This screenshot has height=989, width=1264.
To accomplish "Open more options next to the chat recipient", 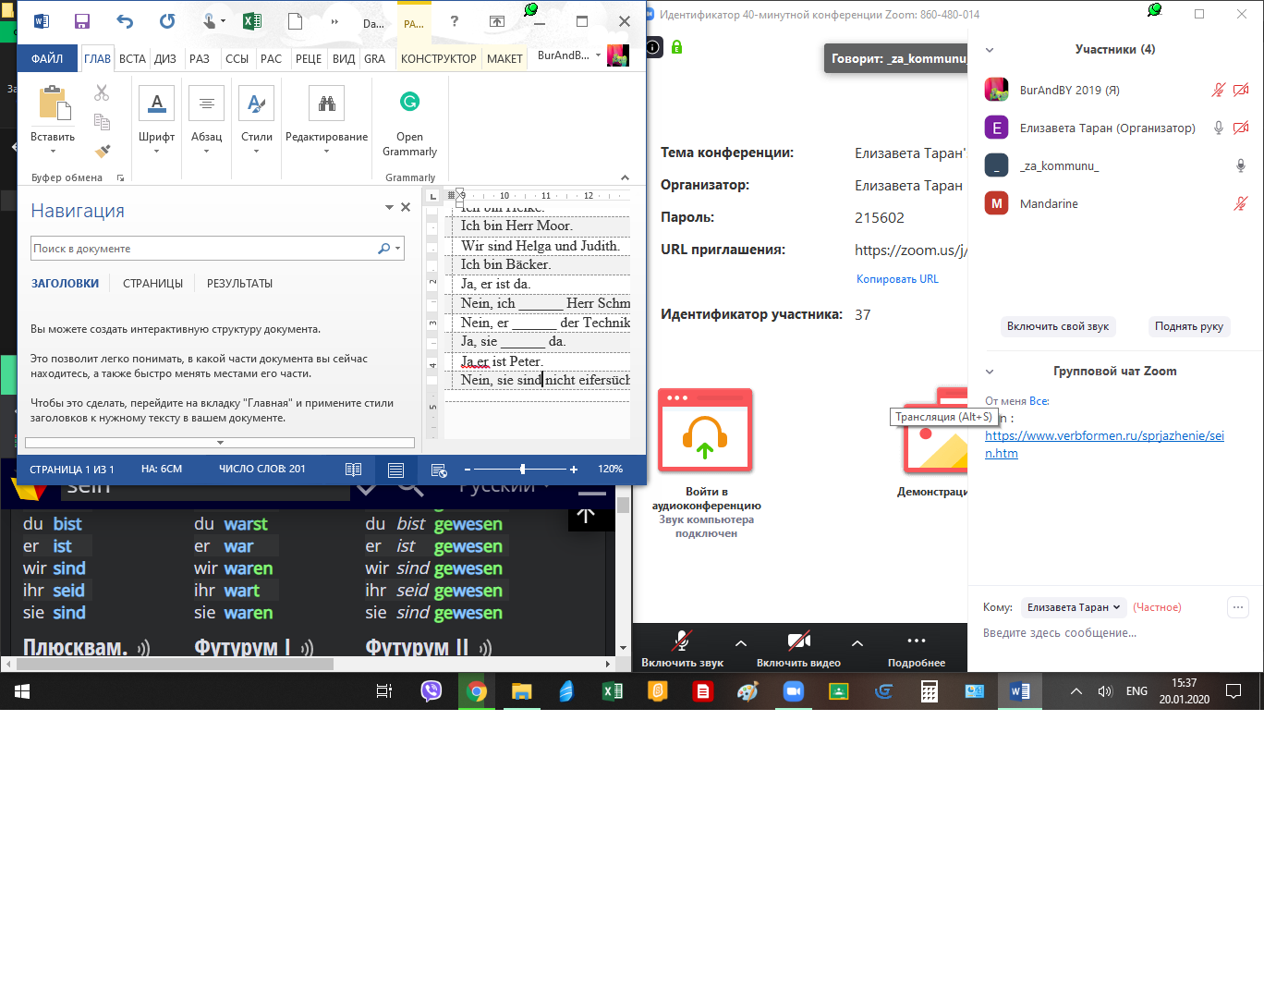I will [x=1238, y=607].
